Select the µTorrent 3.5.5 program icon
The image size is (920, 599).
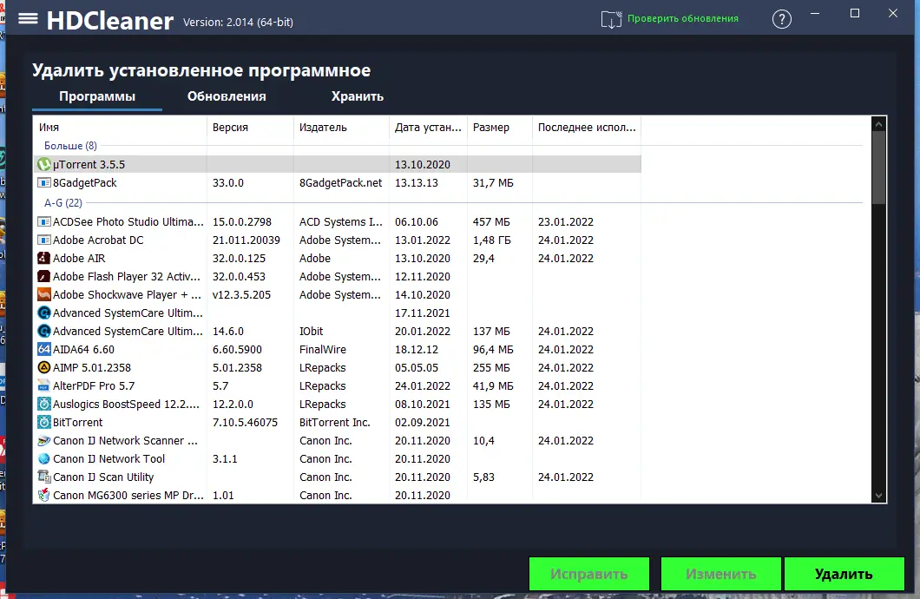coord(44,164)
